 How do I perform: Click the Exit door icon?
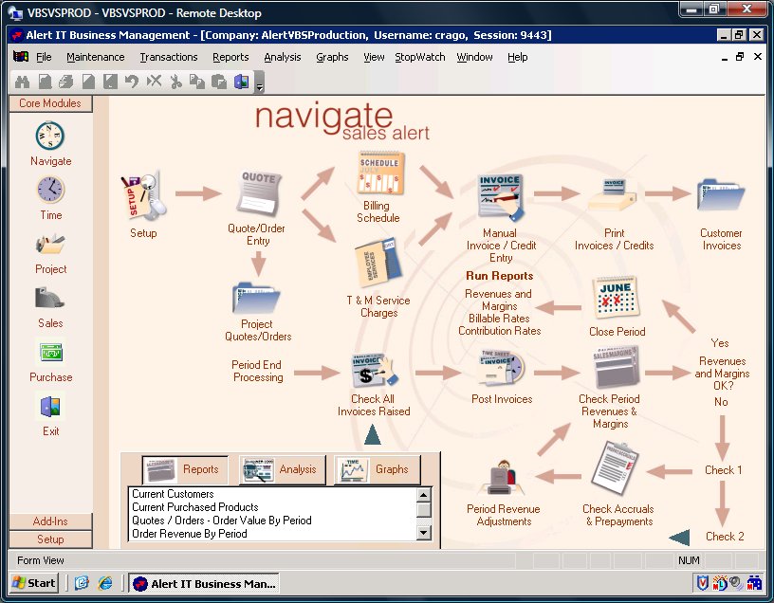click(50, 407)
